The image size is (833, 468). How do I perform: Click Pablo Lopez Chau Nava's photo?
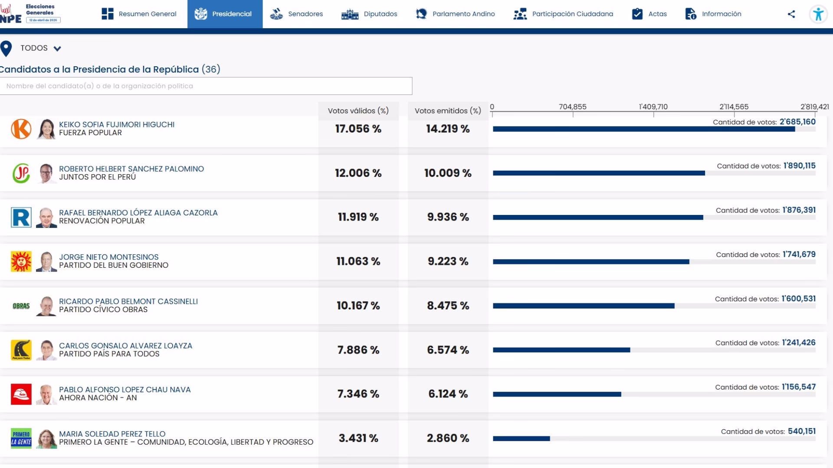pos(46,394)
